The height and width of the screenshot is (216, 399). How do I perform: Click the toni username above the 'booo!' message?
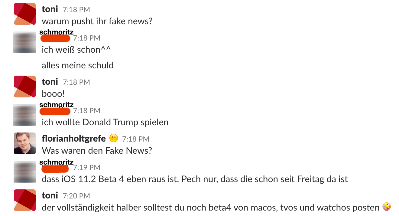tap(50, 82)
